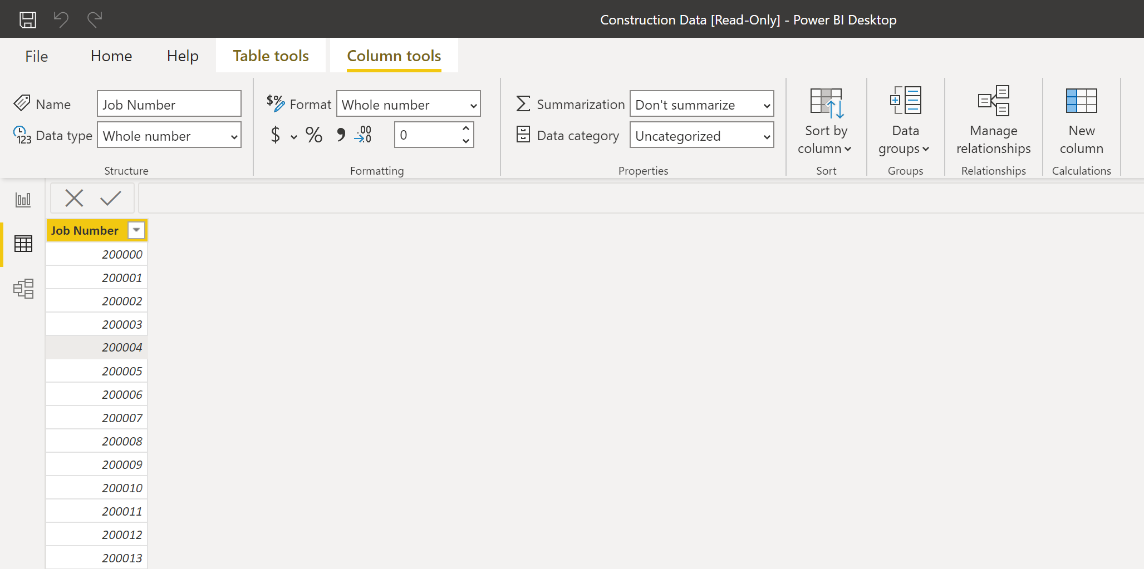Open the Data type dropdown

169,135
